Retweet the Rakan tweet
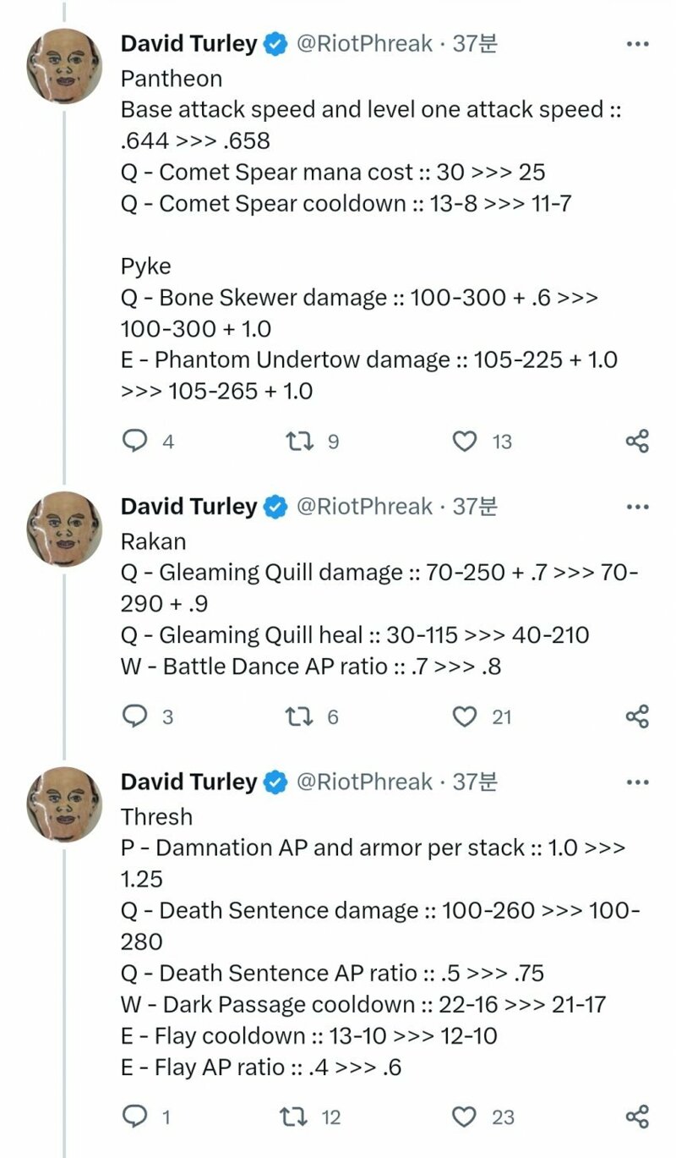This screenshot has width=676, height=1158. tap(299, 716)
